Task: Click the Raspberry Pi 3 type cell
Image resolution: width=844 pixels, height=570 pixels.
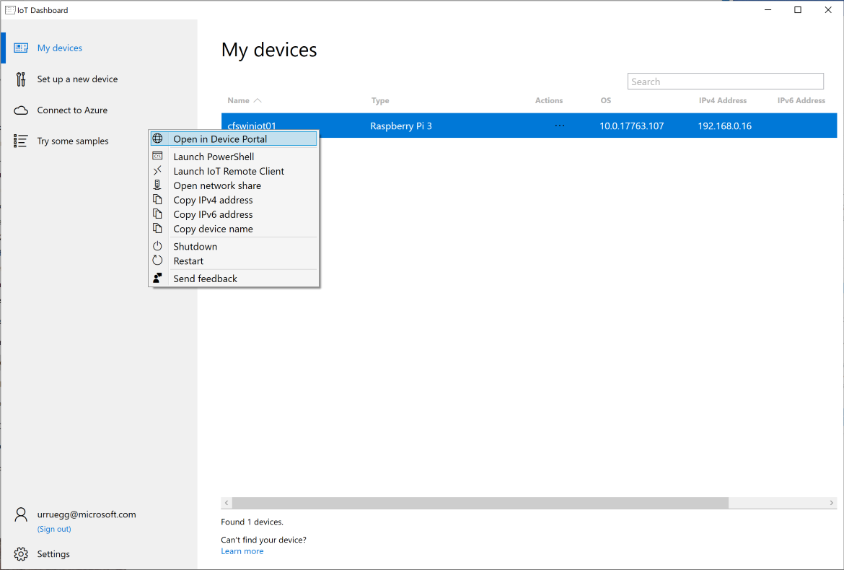Action: pos(401,126)
